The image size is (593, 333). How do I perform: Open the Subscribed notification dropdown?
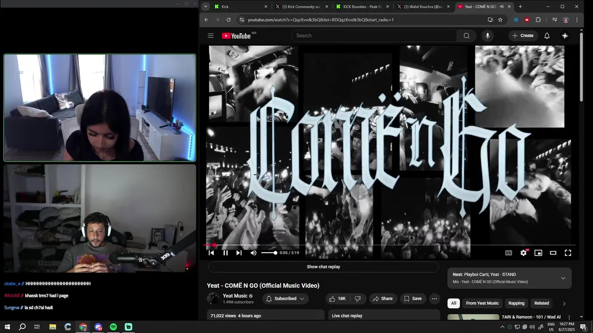click(x=285, y=299)
